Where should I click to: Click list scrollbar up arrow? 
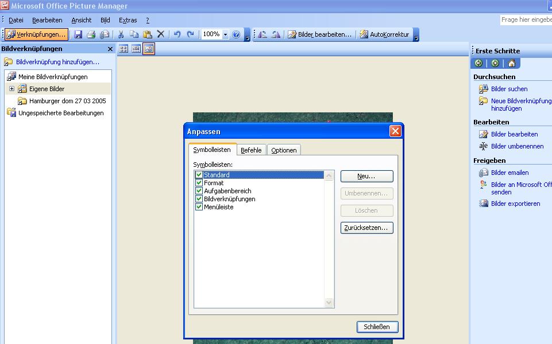click(329, 175)
